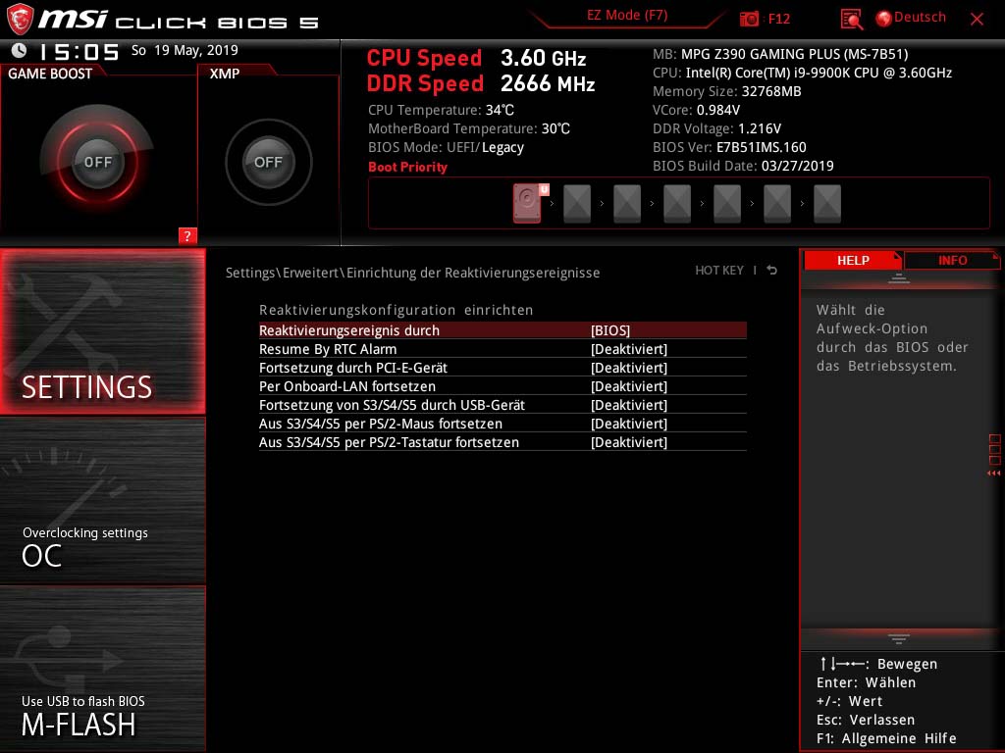Close the BIOS with the red X
Viewport: 1005px width, 753px height.
tap(977, 19)
